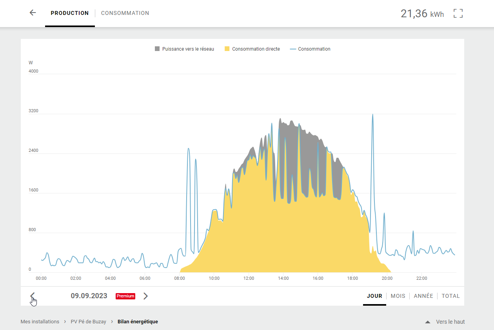The width and height of the screenshot is (494, 330).
Task: Click the Vers le haut up-arrow icon
Action: [428, 322]
